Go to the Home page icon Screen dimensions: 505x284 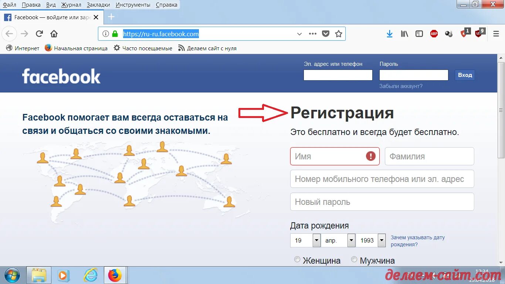coord(54,34)
